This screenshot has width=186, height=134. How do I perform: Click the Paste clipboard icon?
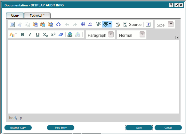[x=35, y=24]
